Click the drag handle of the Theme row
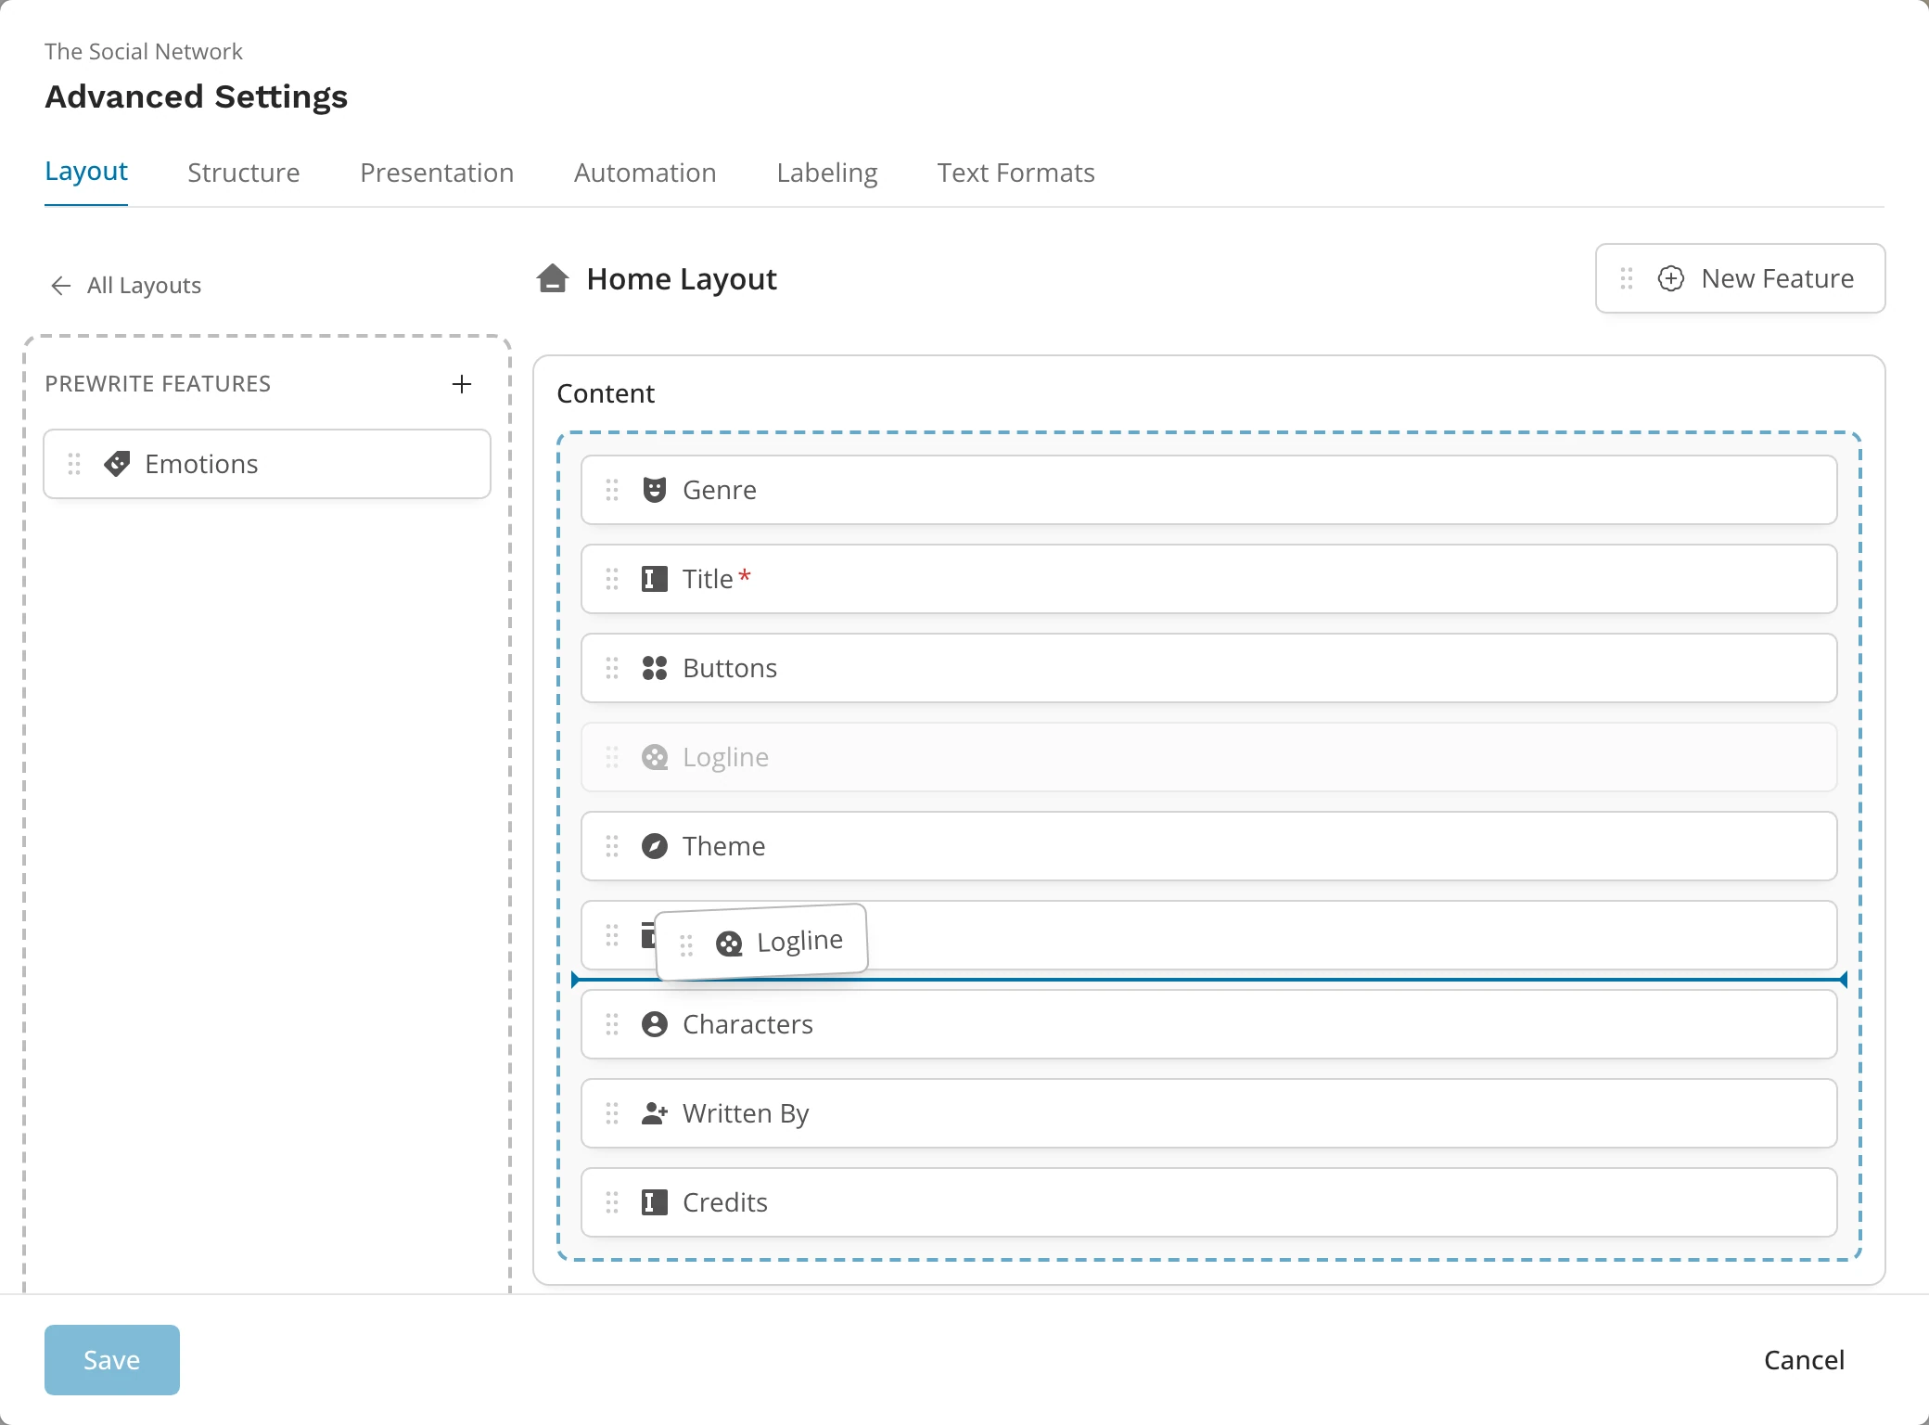This screenshot has width=1929, height=1425. point(612,846)
